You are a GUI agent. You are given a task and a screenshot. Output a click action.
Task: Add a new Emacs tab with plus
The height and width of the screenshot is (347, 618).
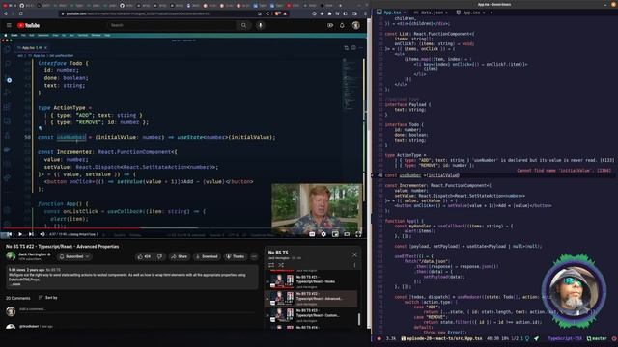tap(492, 13)
